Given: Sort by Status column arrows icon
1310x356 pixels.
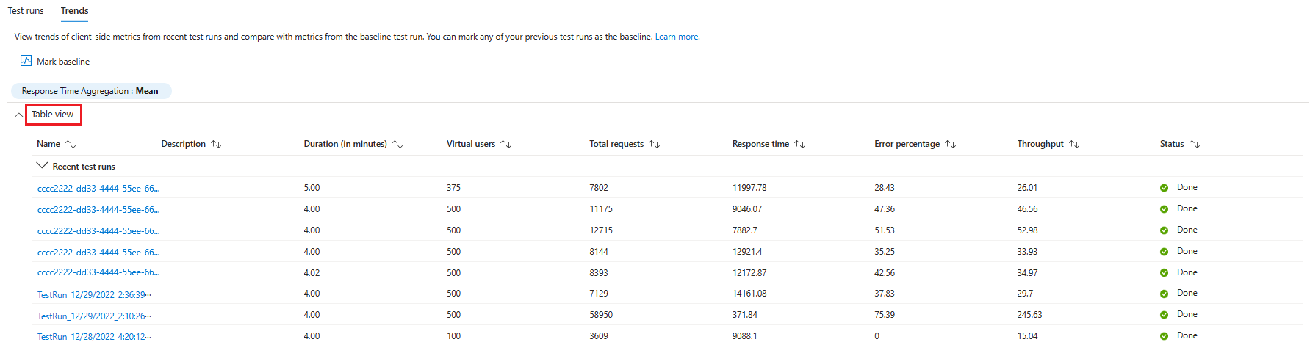Looking at the screenshot, I should point(1195,144).
